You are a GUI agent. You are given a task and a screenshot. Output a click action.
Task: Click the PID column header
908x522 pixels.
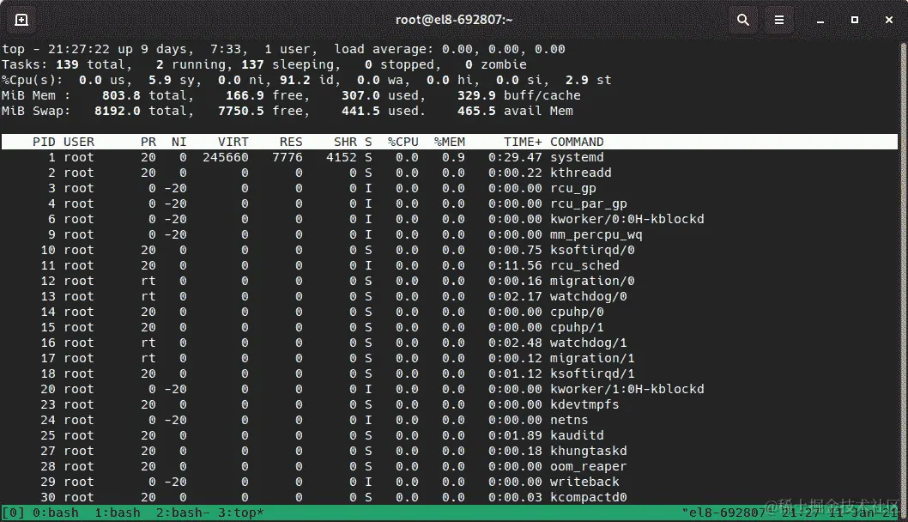(44, 142)
